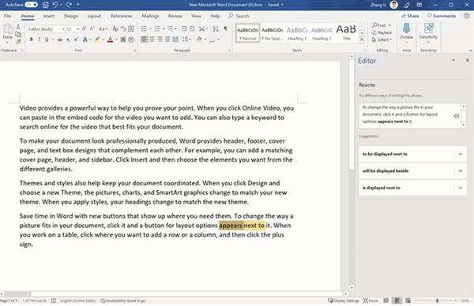Adjust the zoom slider
Image resolution: width=474 pixels, height=306 pixels.
(x=437, y=300)
